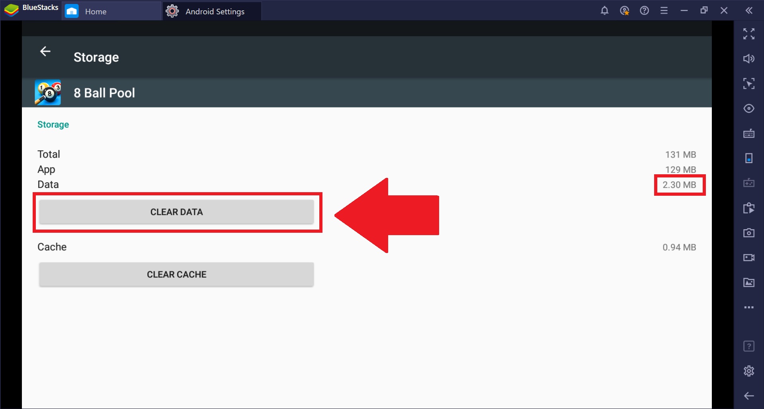Click the teal Storage section heading
Image resolution: width=764 pixels, height=409 pixels.
coord(53,125)
